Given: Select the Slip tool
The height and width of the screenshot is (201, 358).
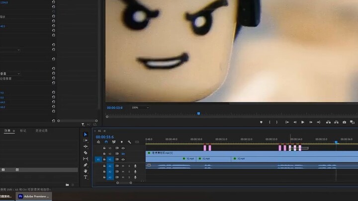Looking at the screenshot, I should (x=86, y=159).
